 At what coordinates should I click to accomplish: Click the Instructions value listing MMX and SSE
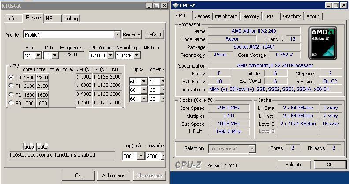(x=275, y=89)
